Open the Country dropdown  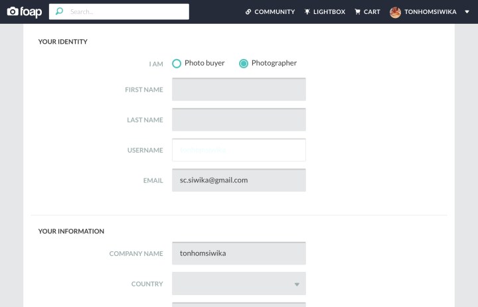coord(239,284)
